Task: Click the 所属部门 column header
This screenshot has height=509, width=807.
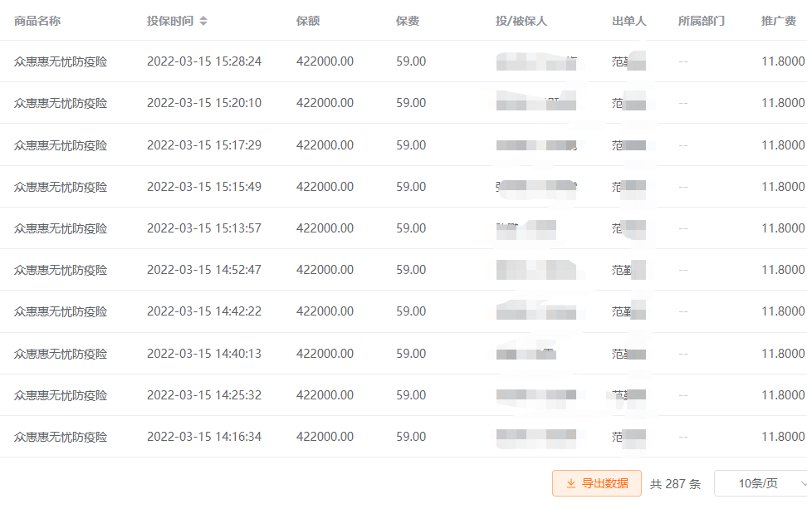Action: [x=702, y=21]
